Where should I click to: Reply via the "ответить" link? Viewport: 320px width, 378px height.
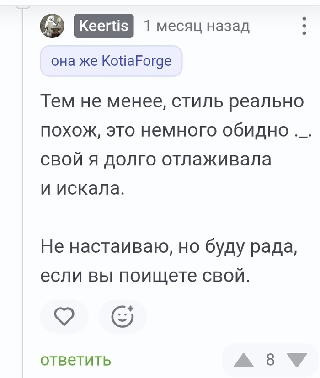(76, 360)
